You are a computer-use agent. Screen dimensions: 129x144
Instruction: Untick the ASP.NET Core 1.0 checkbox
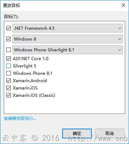(8, 59)
